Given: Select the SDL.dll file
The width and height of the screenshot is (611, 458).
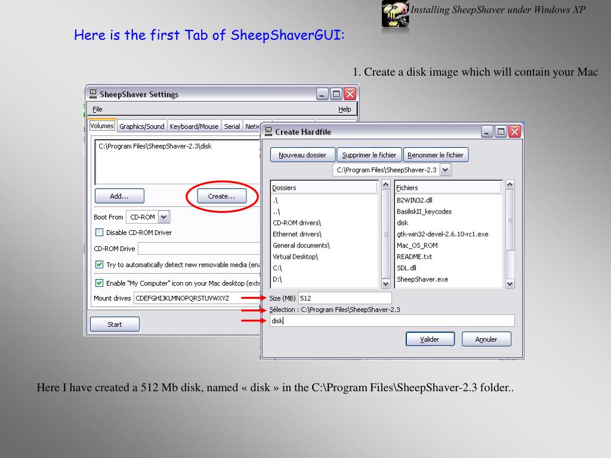Looking at the screenshot, I should click(x=406, y=268).
